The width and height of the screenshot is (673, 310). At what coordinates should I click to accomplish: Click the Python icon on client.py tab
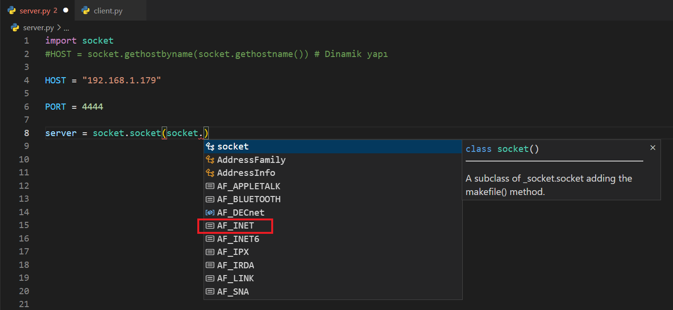86,10
